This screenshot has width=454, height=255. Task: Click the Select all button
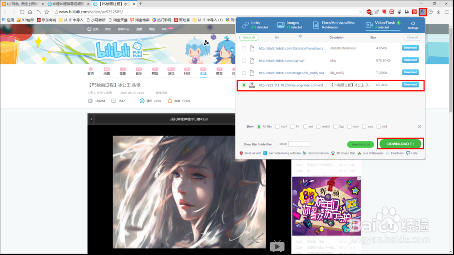pyautogui.click(x=249, y=38)
